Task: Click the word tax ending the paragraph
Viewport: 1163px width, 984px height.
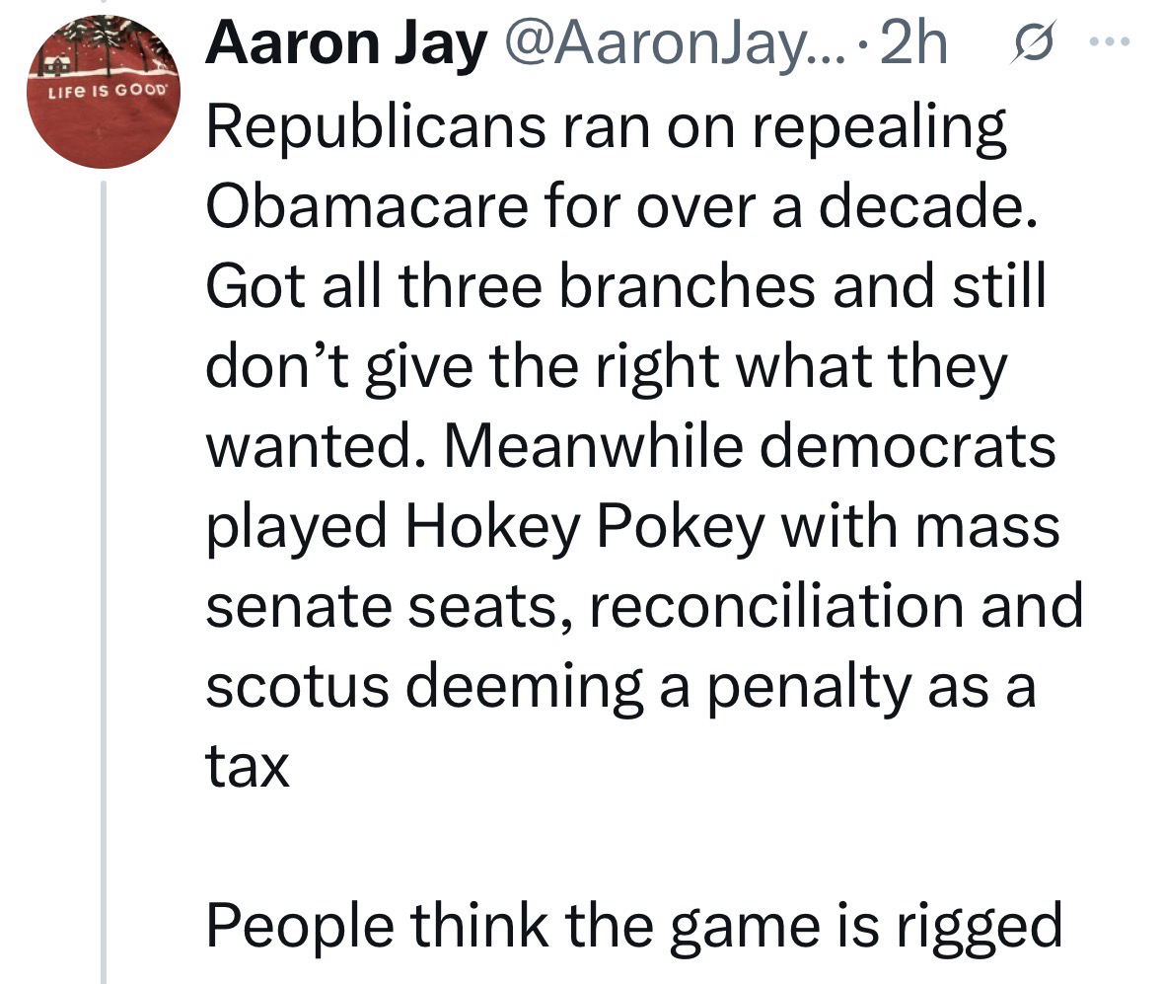Action: coord(247,765)
